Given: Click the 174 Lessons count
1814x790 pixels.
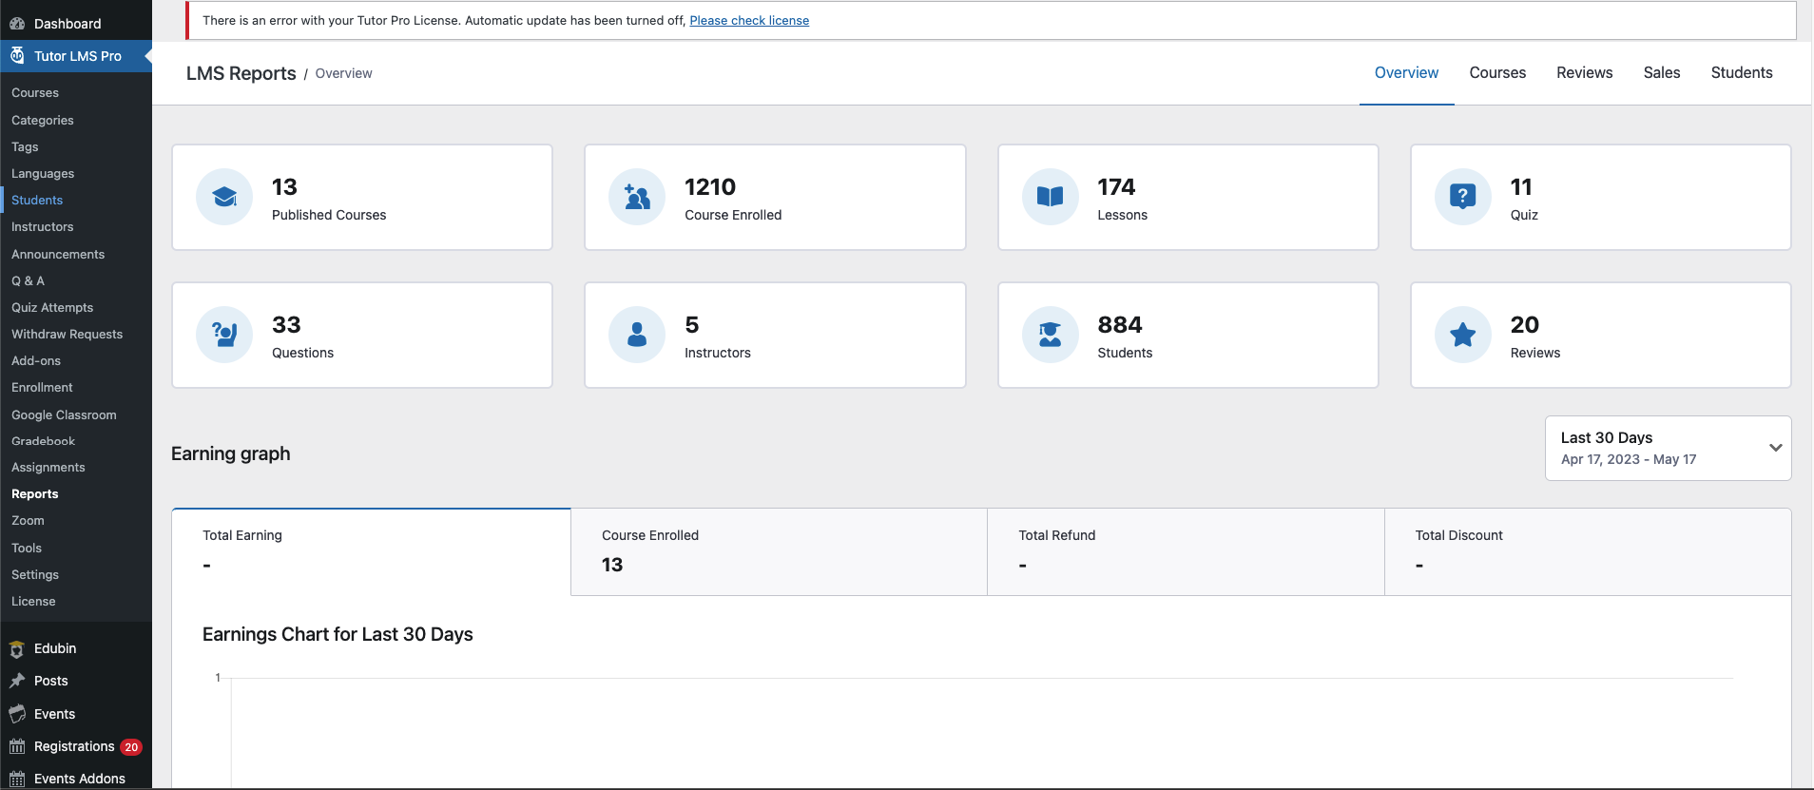Looking at the screenshot, I should [x=1116, y=187].
